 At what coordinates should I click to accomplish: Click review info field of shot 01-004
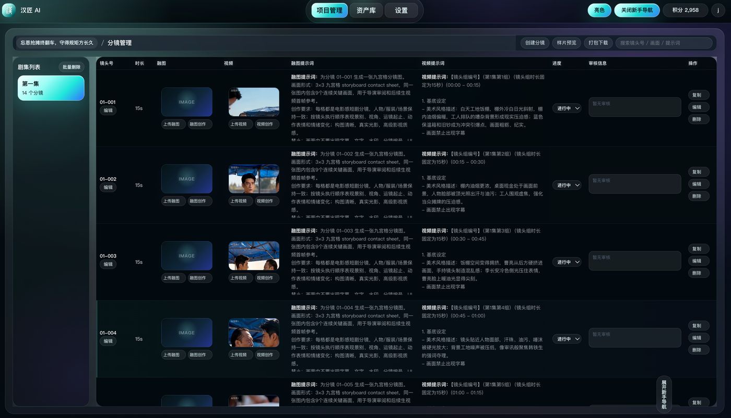coord(635,338)
